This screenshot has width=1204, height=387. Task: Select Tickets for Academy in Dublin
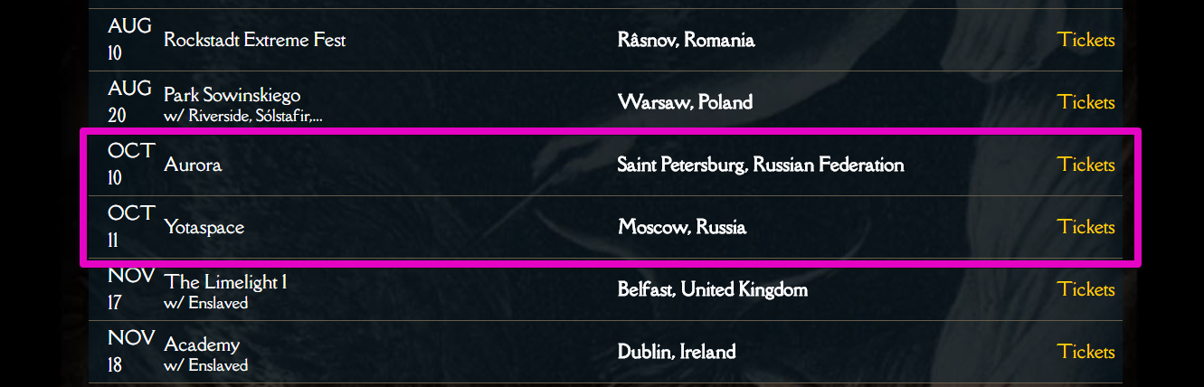coord(1085,352)
